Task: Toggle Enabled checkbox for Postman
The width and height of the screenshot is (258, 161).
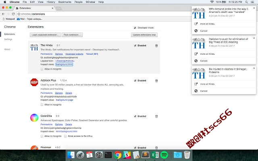Action: (135, 148)
